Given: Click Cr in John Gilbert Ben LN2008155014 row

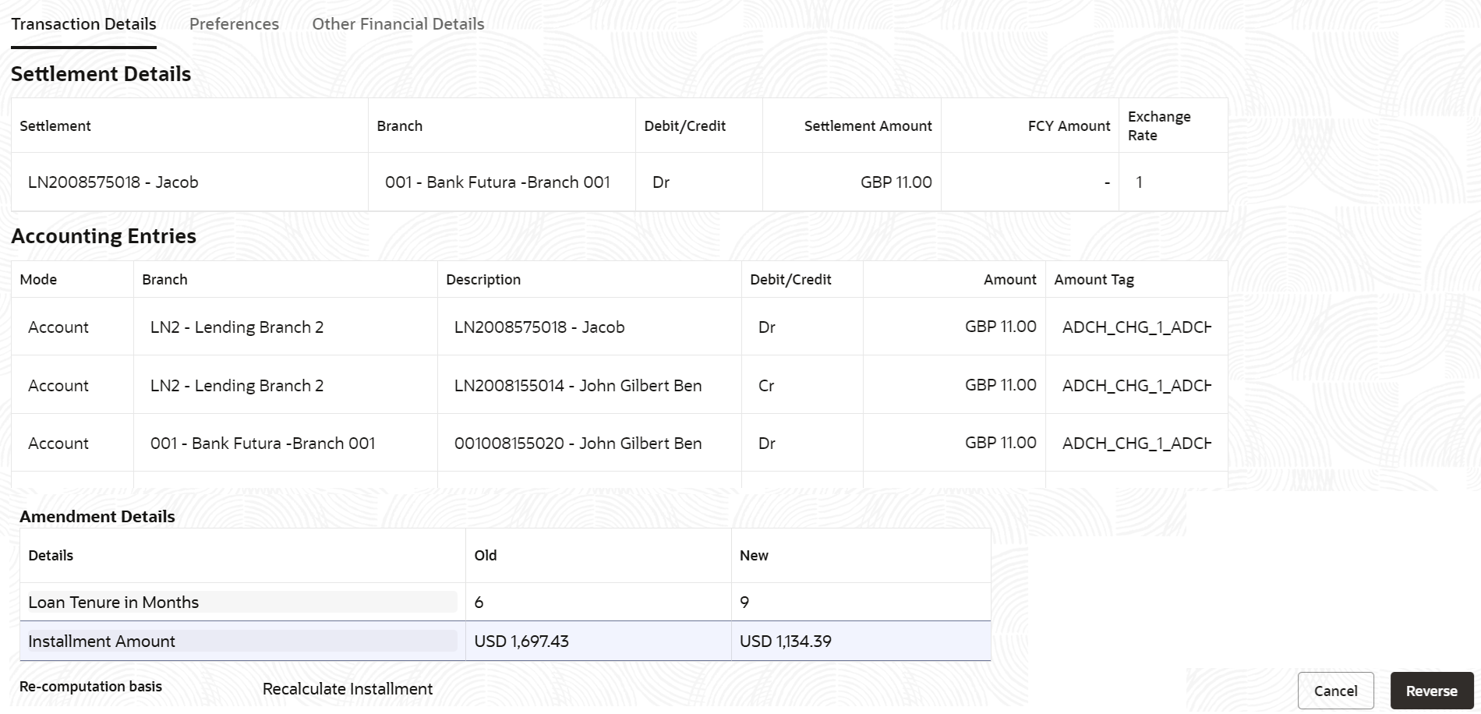Looking at the screenshot, I should point(766,386).
